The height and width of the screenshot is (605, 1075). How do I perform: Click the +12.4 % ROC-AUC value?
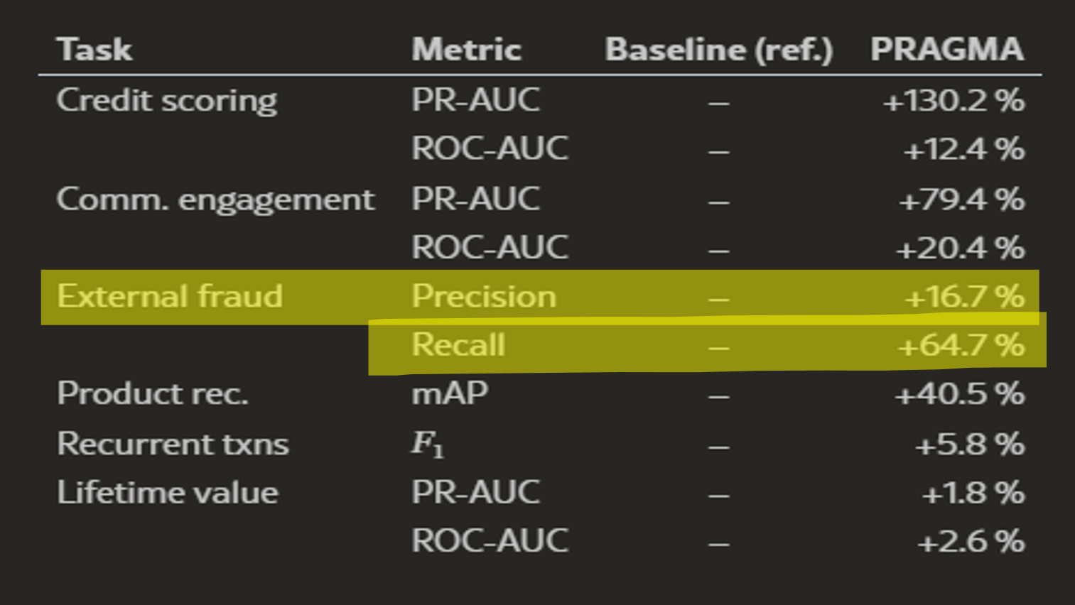click(963, 150)
